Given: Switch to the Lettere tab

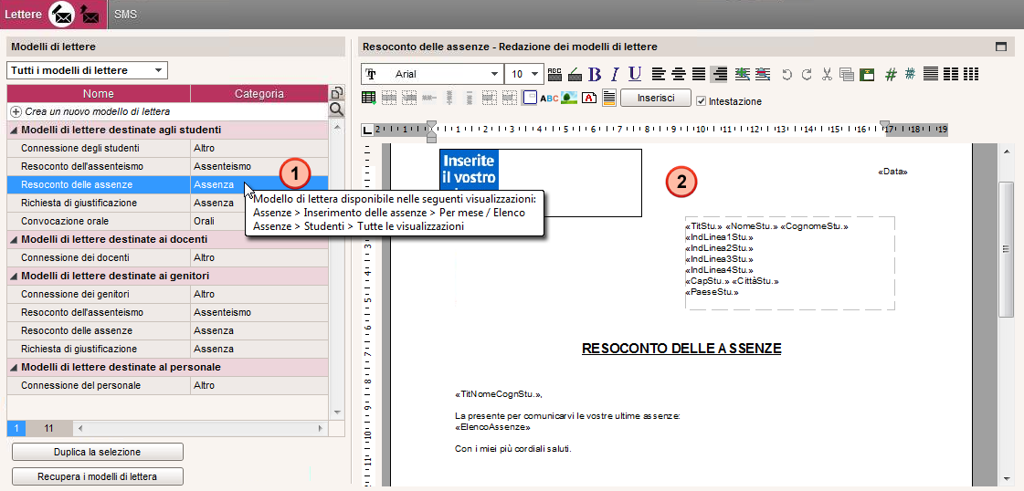Looking at the screenshot, I should 23,14.
